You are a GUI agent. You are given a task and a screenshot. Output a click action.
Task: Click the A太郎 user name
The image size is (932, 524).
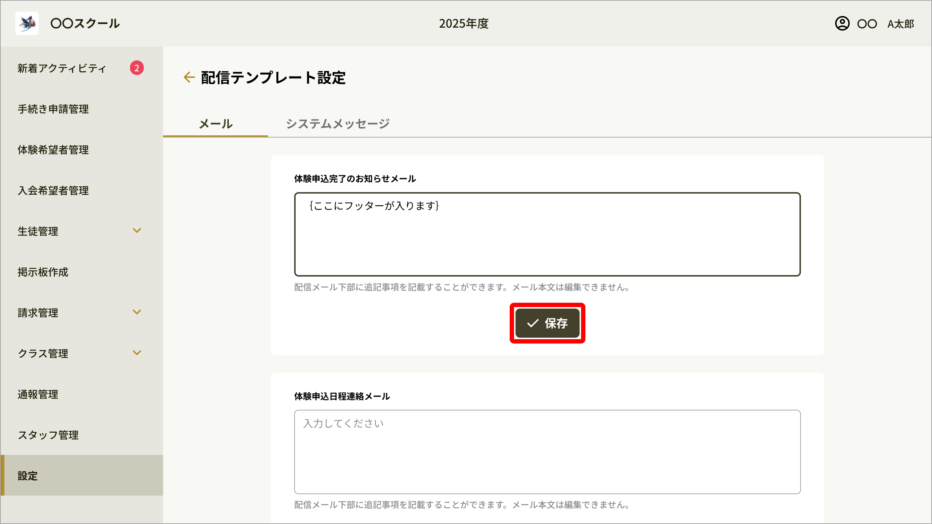click(x=901, y=24)
